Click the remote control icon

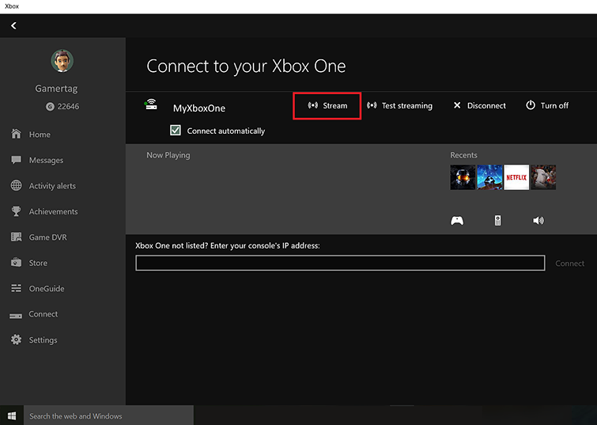click(x=497, y=221)
